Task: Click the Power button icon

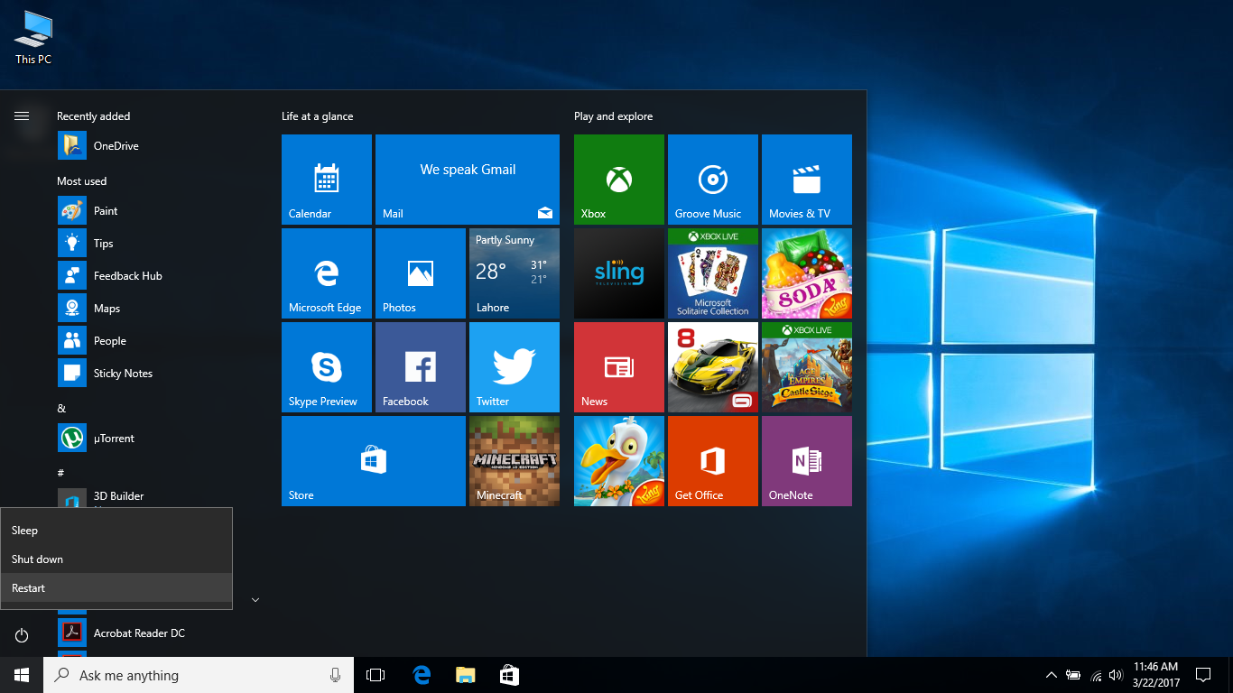Action: click(x=22, y=635)
